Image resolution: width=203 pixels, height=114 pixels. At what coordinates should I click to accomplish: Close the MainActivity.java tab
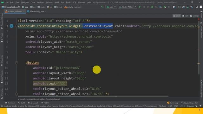coord(46,11)
